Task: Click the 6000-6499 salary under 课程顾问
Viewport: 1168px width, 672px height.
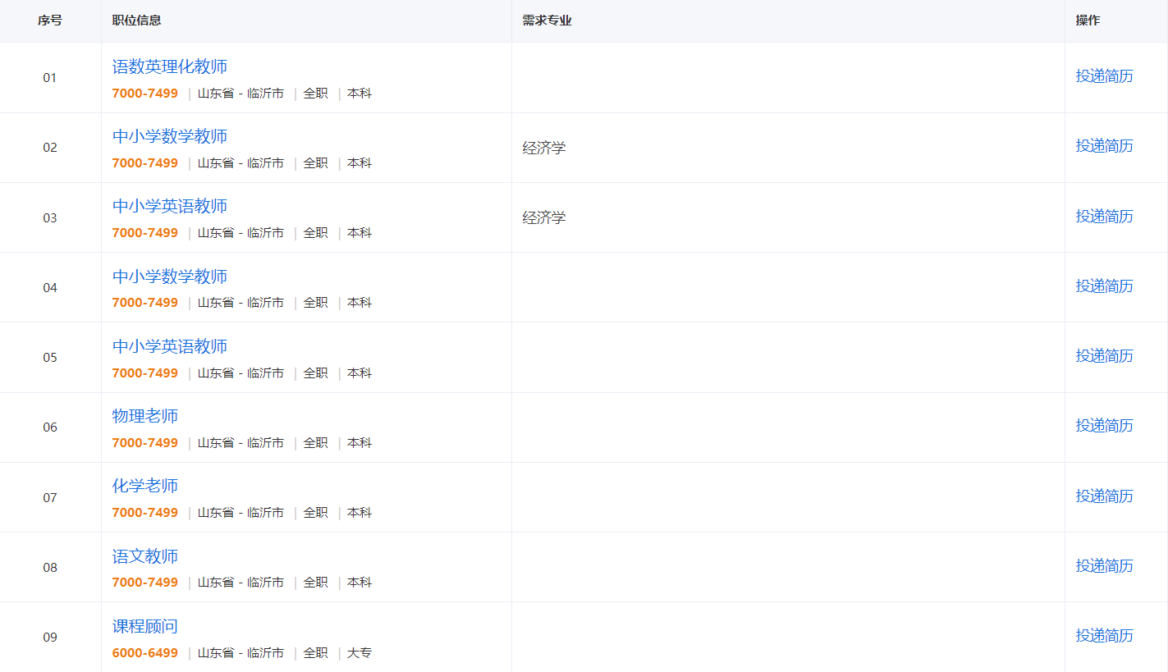Action: click(x=145, y=653)
